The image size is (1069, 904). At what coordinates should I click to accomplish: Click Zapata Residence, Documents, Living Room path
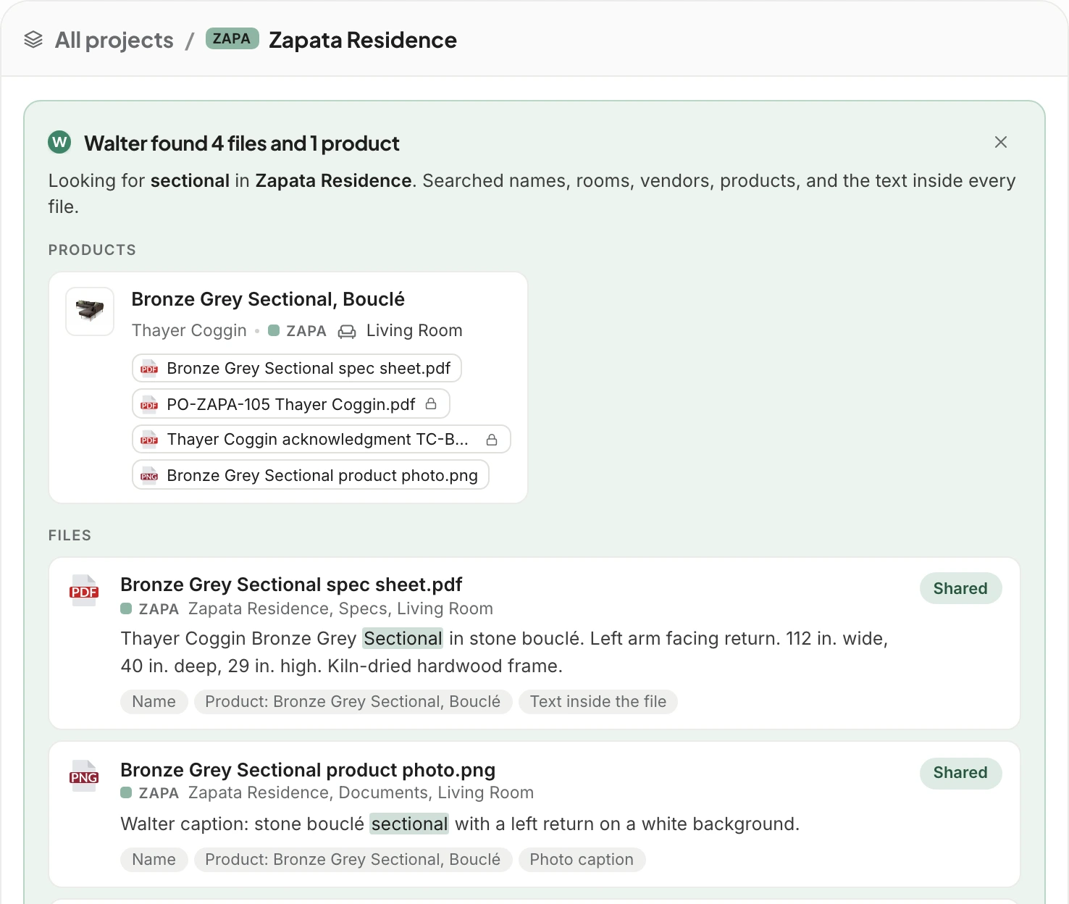pos(361,792)
